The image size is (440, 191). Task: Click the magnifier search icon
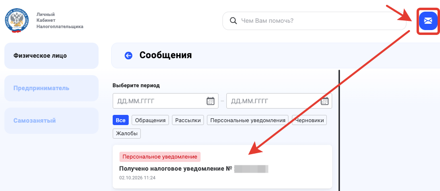coord(233,21)
